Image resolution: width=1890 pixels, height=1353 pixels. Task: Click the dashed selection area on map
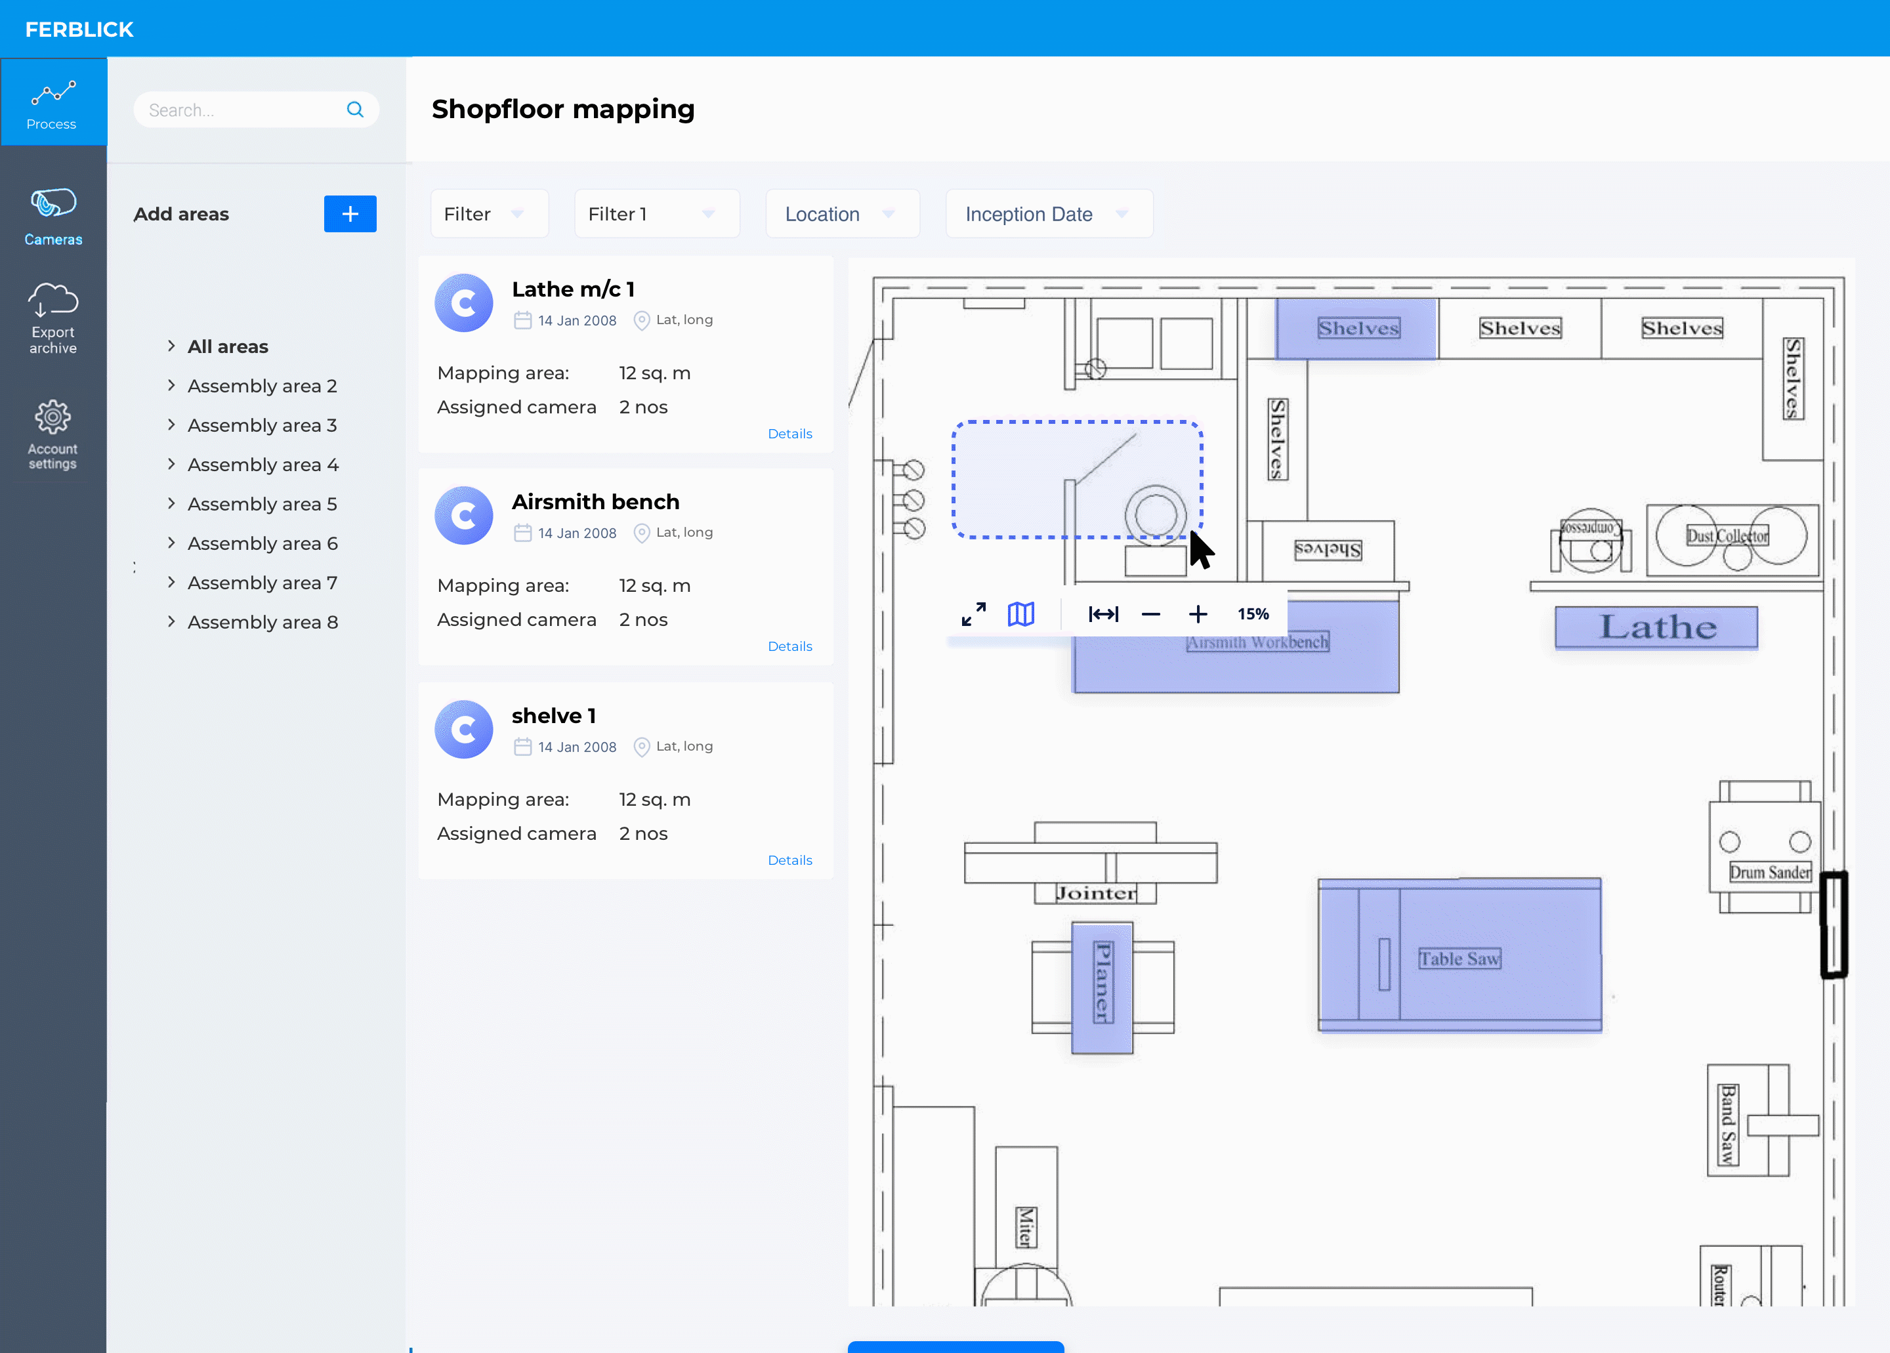(x=1077, y=479)
